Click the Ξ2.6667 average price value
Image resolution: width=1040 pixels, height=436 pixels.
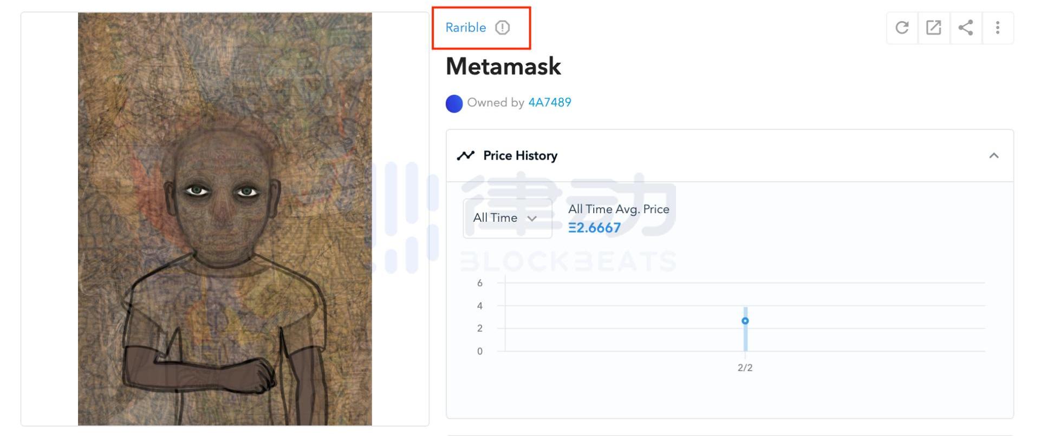point(594,228)
